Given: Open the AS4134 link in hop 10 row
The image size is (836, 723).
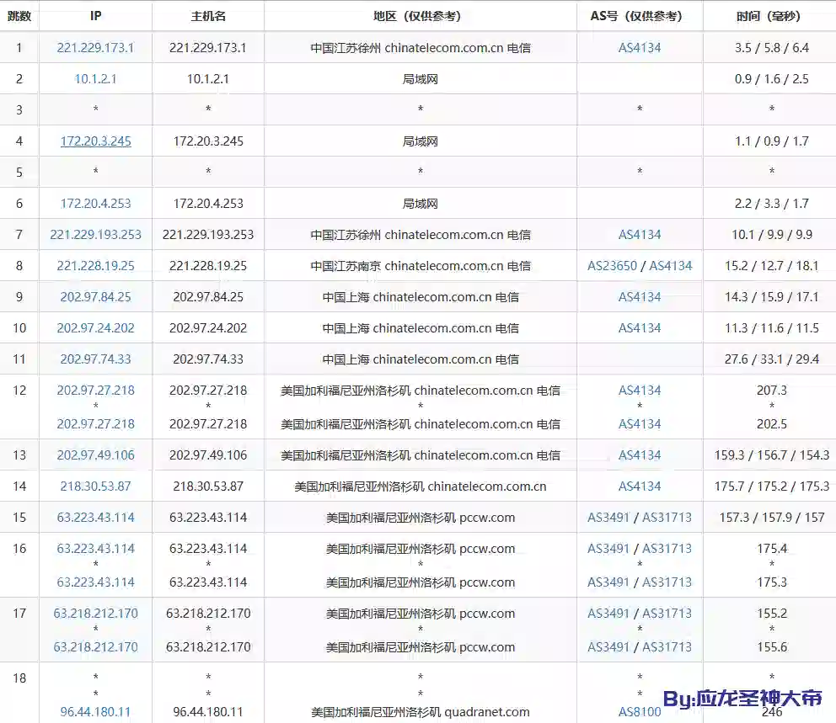Looking at the screenshot, I should coord(640,328).
